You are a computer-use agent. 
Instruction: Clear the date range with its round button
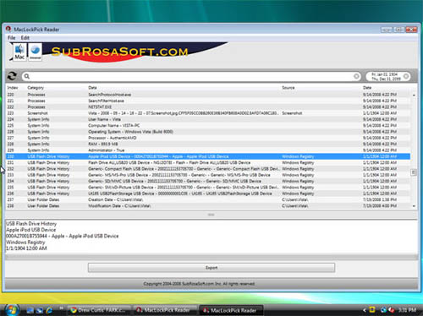pyautogui.click(x=406, y=76)
